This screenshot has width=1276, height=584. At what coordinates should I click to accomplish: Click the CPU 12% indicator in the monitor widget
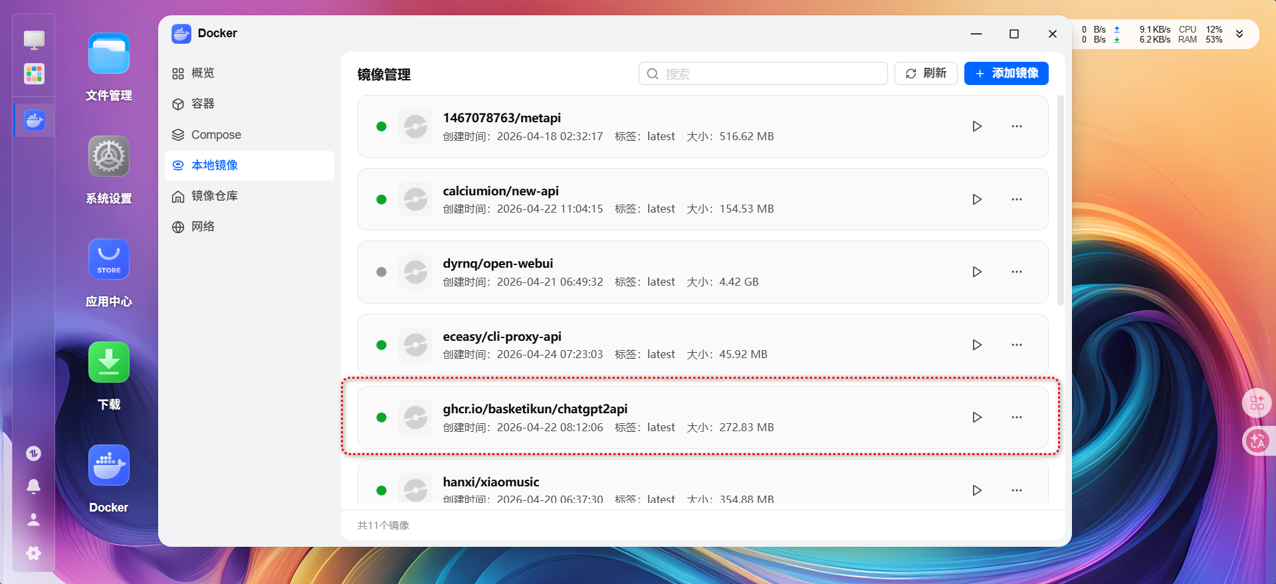pyautogui.click(x=1200, y=29)
